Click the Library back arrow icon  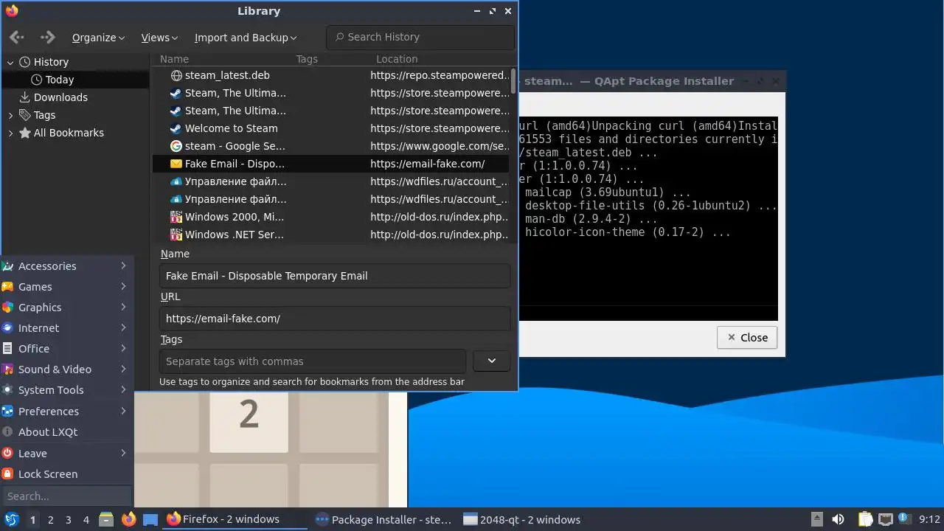pos(16,37)
